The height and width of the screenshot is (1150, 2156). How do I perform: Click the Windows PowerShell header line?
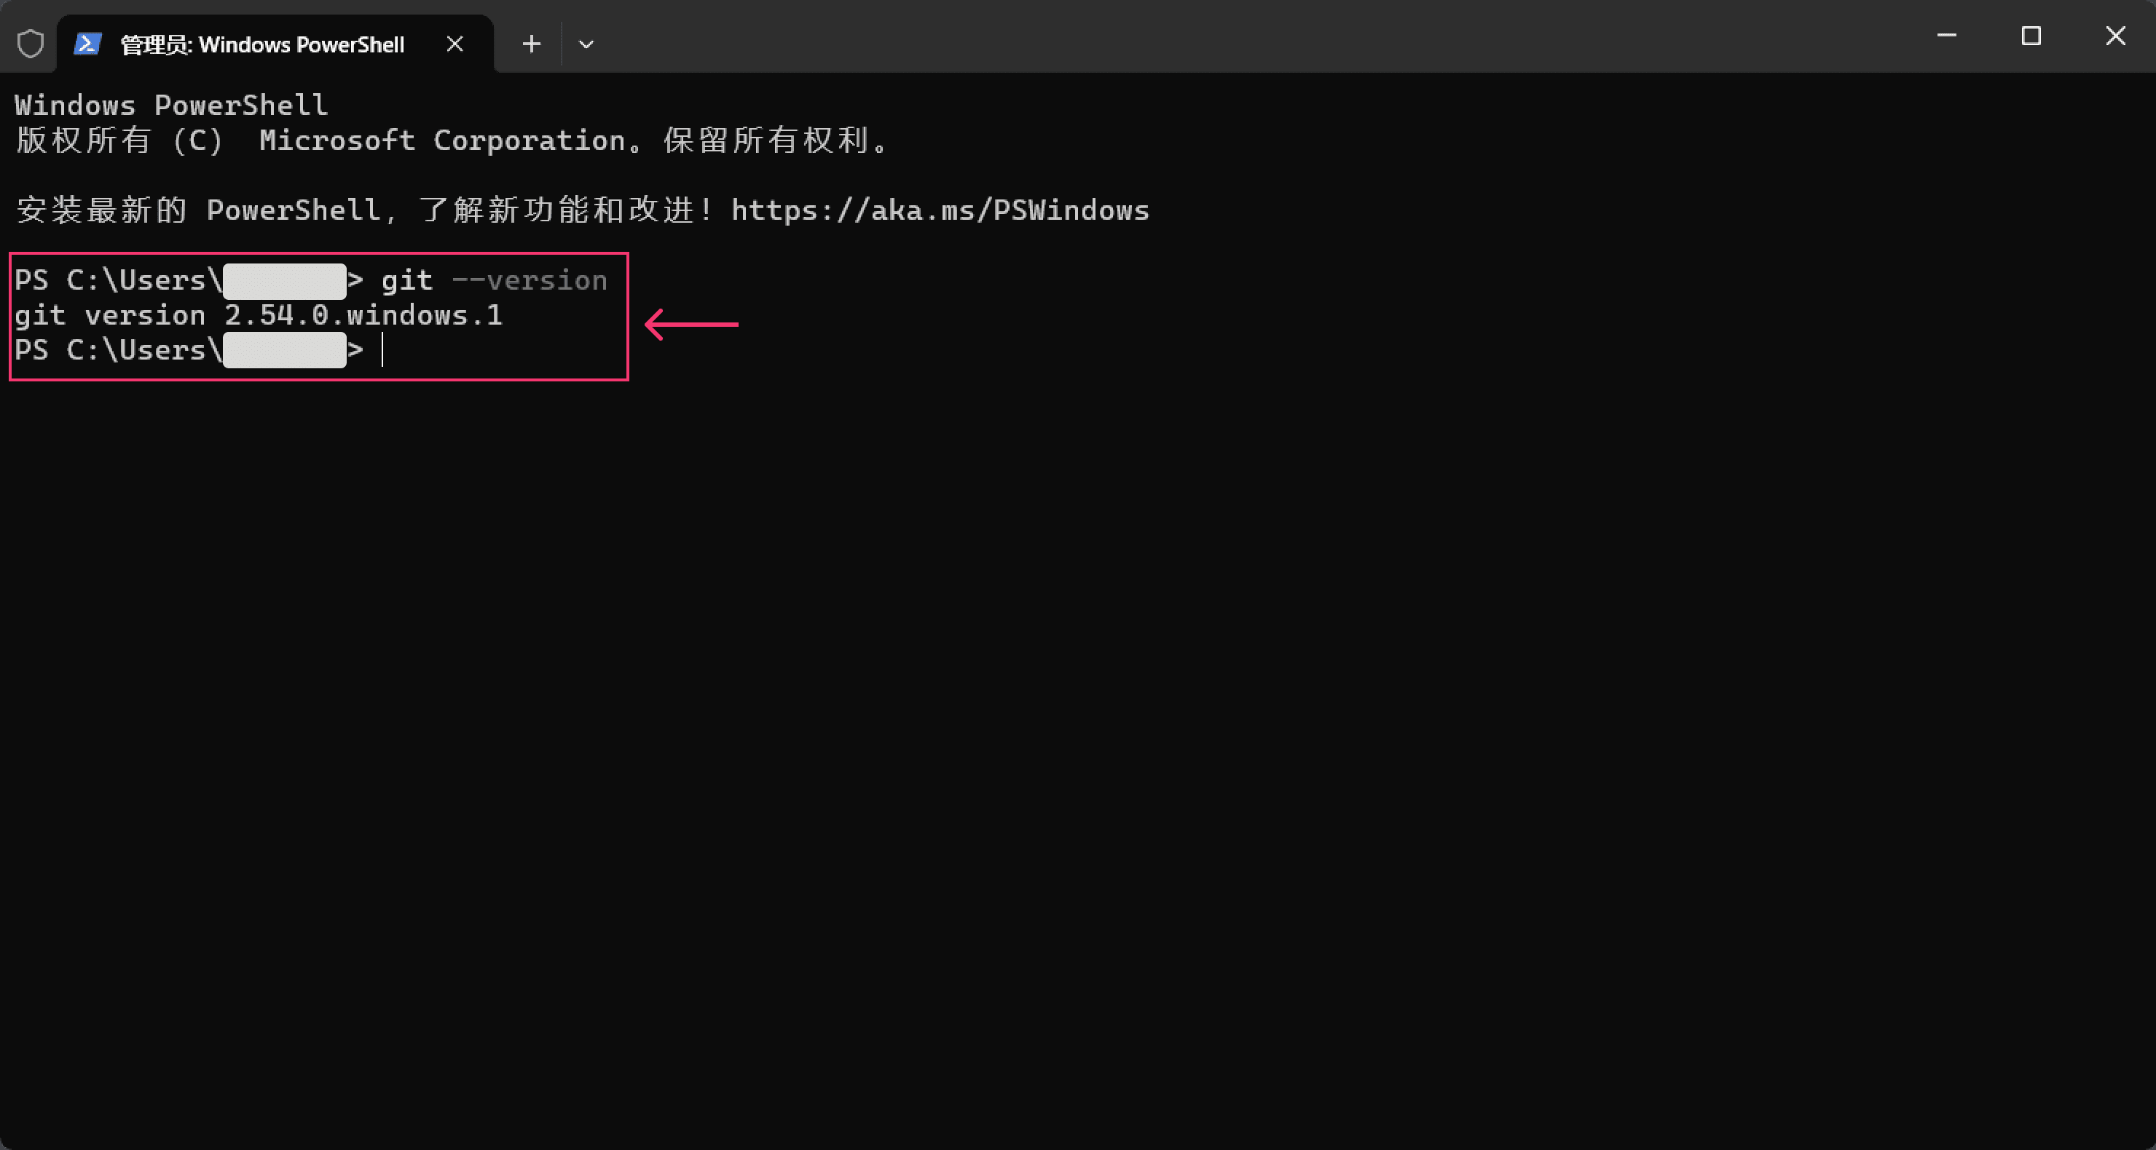coord(170,106)
